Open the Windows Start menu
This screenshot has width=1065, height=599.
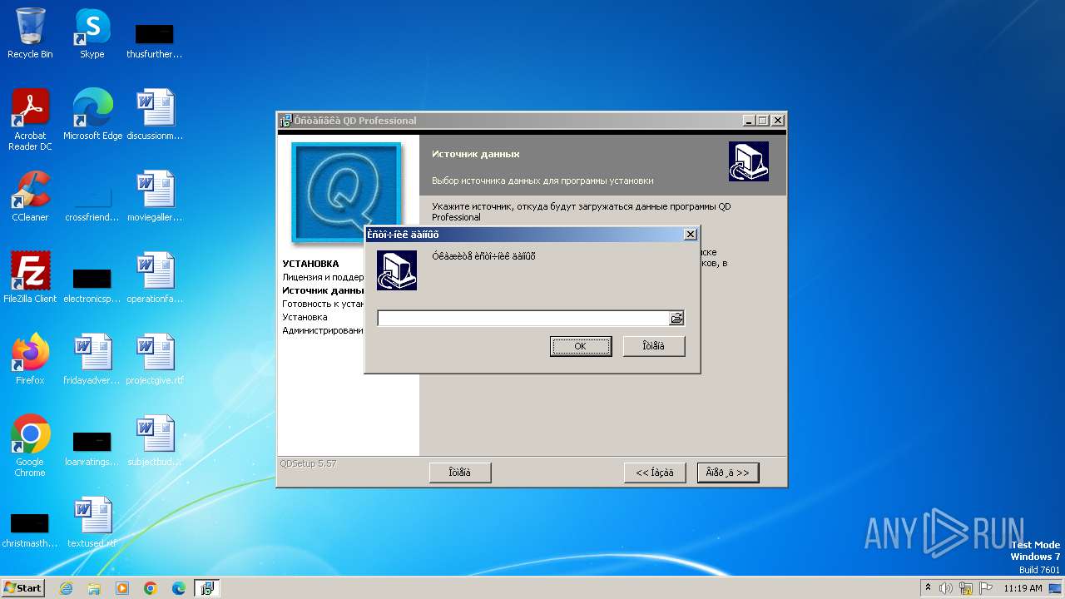(x=23, y=587)
